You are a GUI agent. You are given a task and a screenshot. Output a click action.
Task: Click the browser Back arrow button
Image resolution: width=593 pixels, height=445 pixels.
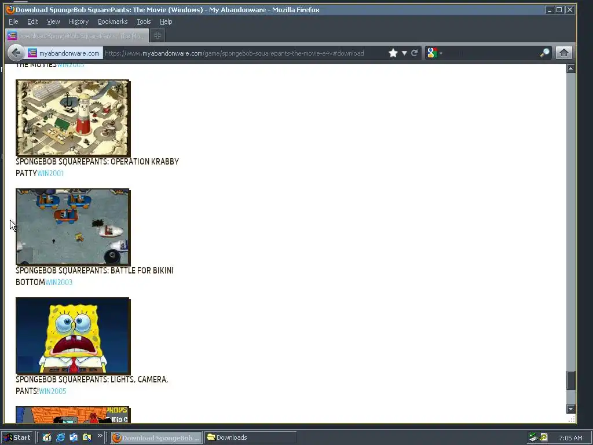click(x=16, y=53)
